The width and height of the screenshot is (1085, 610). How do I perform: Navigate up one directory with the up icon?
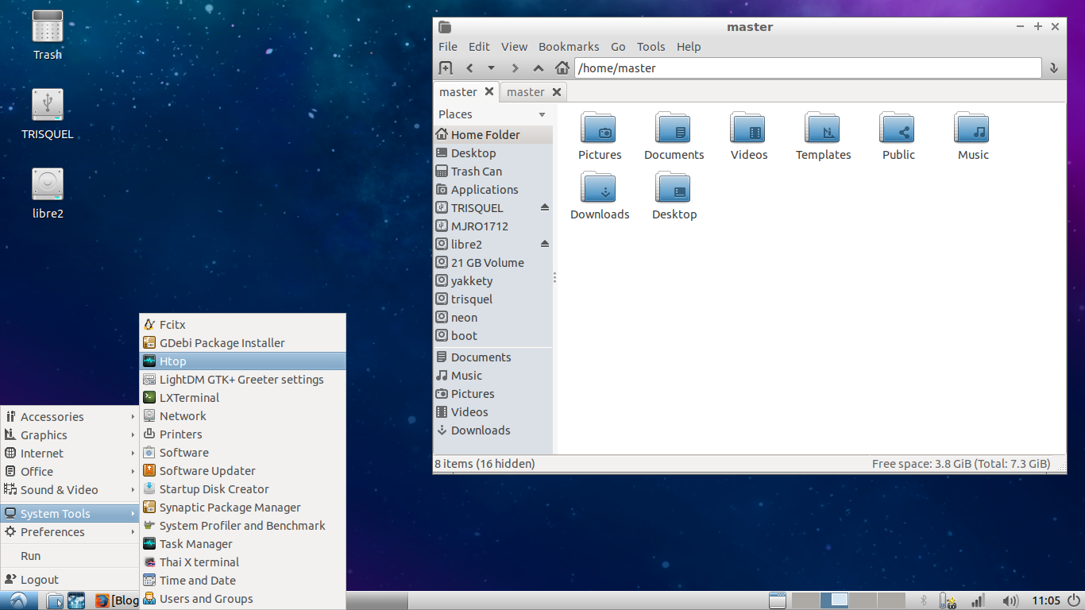[539, 68]
